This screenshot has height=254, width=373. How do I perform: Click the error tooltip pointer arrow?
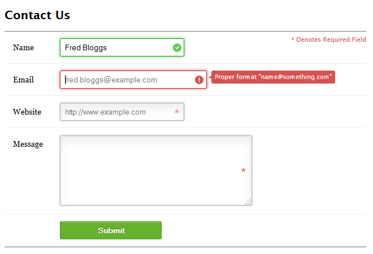coord(210,77)
